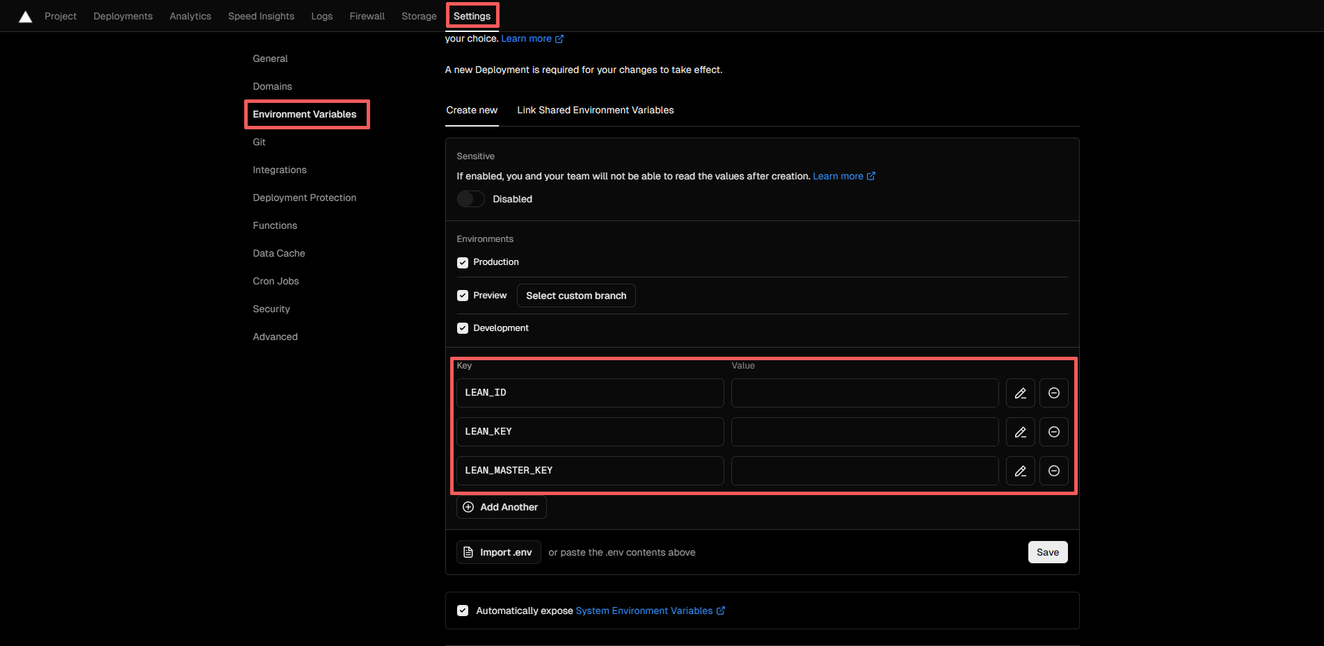Untick Automatically expose System Environment Variables
The height and width of the screenshot is (646, 1324).
click(463, 611)
